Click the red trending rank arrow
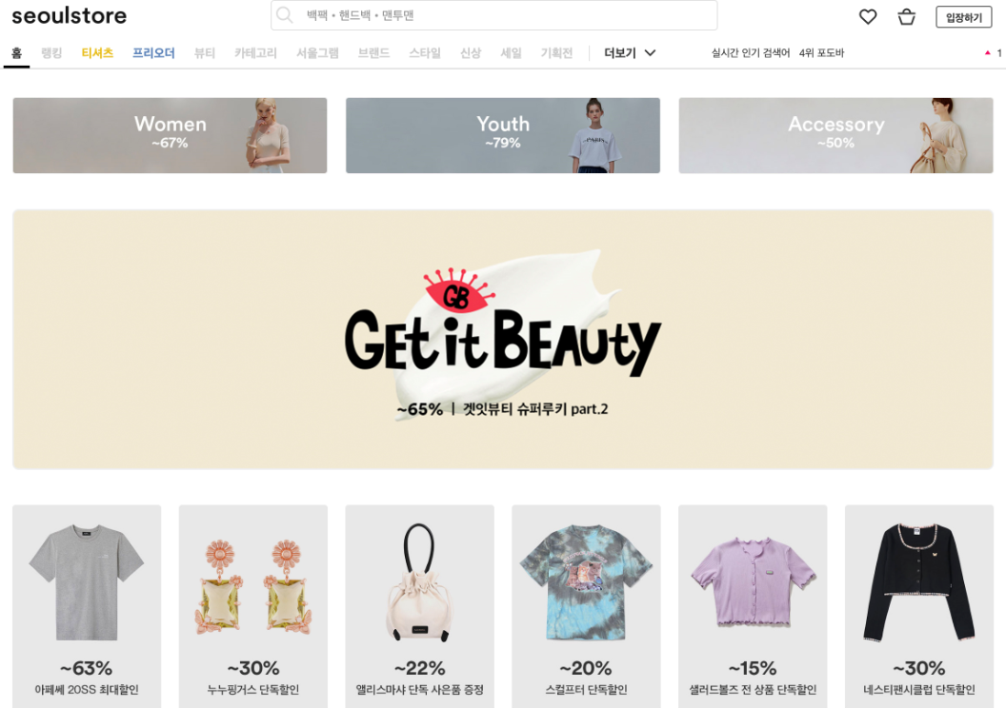This screenshot has width=1006, height=708. 987,53
